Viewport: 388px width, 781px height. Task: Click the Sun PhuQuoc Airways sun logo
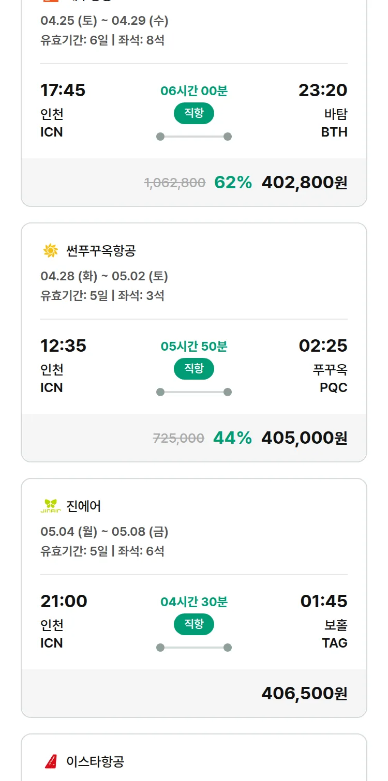pos(51,251)
